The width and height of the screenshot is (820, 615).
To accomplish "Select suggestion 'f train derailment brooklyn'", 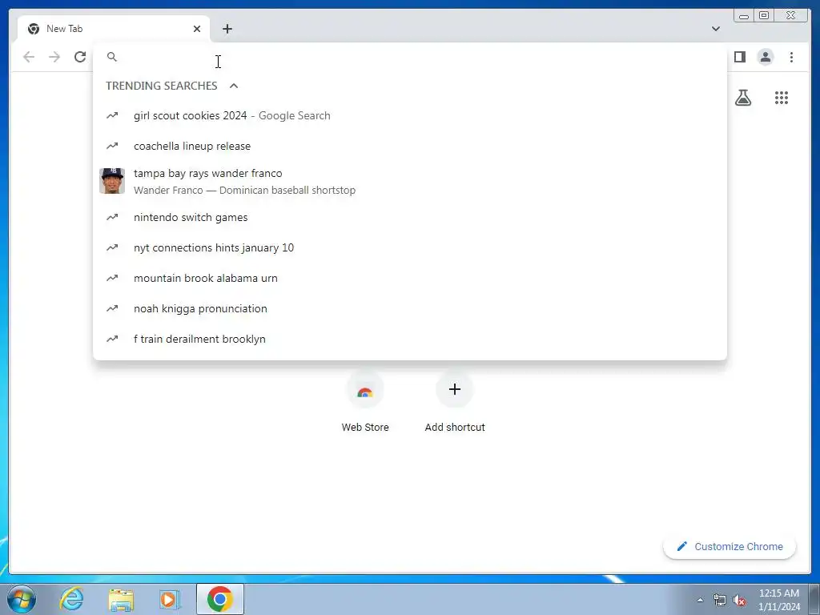I will pos(410,339).
